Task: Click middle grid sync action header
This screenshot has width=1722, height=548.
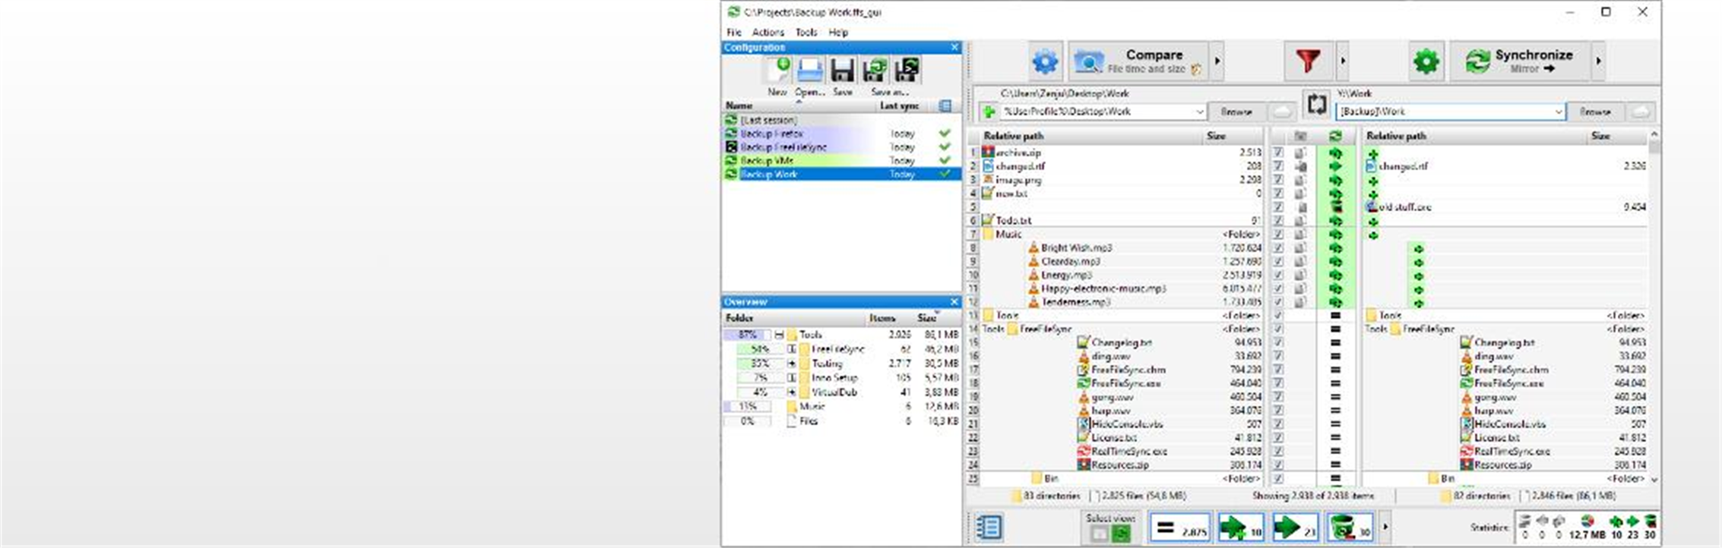Action: [1335, 136]
